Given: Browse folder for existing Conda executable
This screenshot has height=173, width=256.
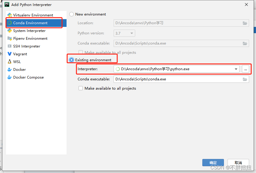Looking at the screenshot, I should pos(245,79).
